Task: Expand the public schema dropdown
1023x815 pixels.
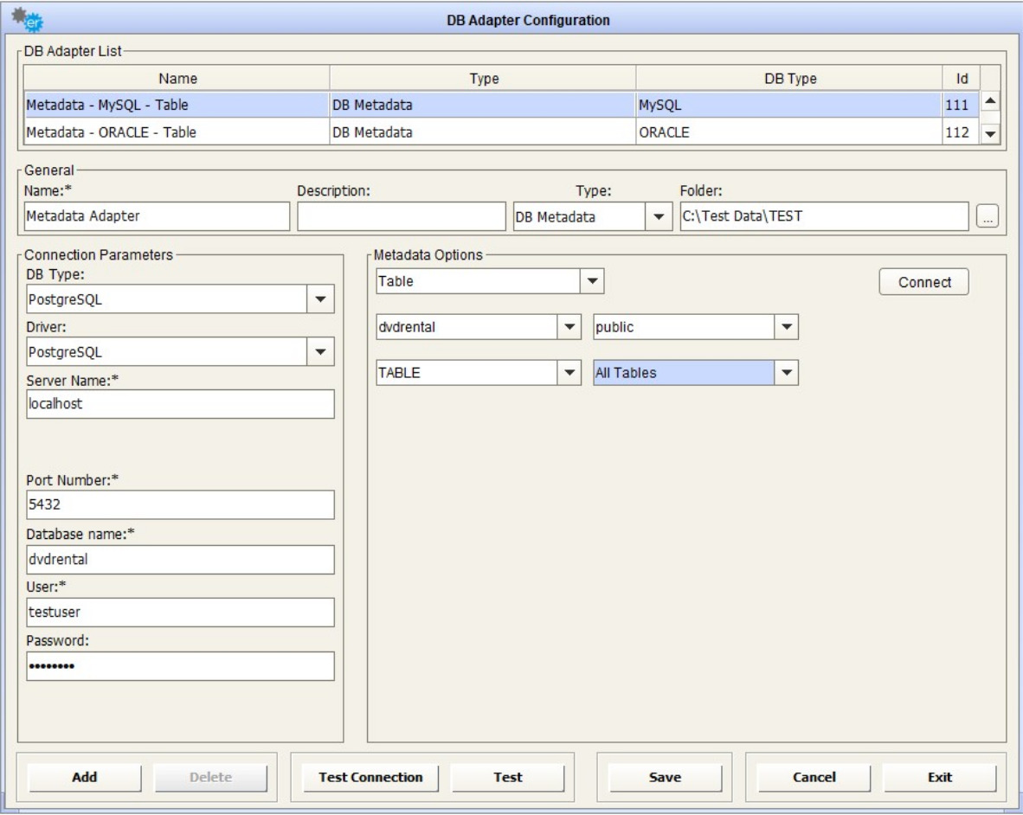Action: [786, 328]
